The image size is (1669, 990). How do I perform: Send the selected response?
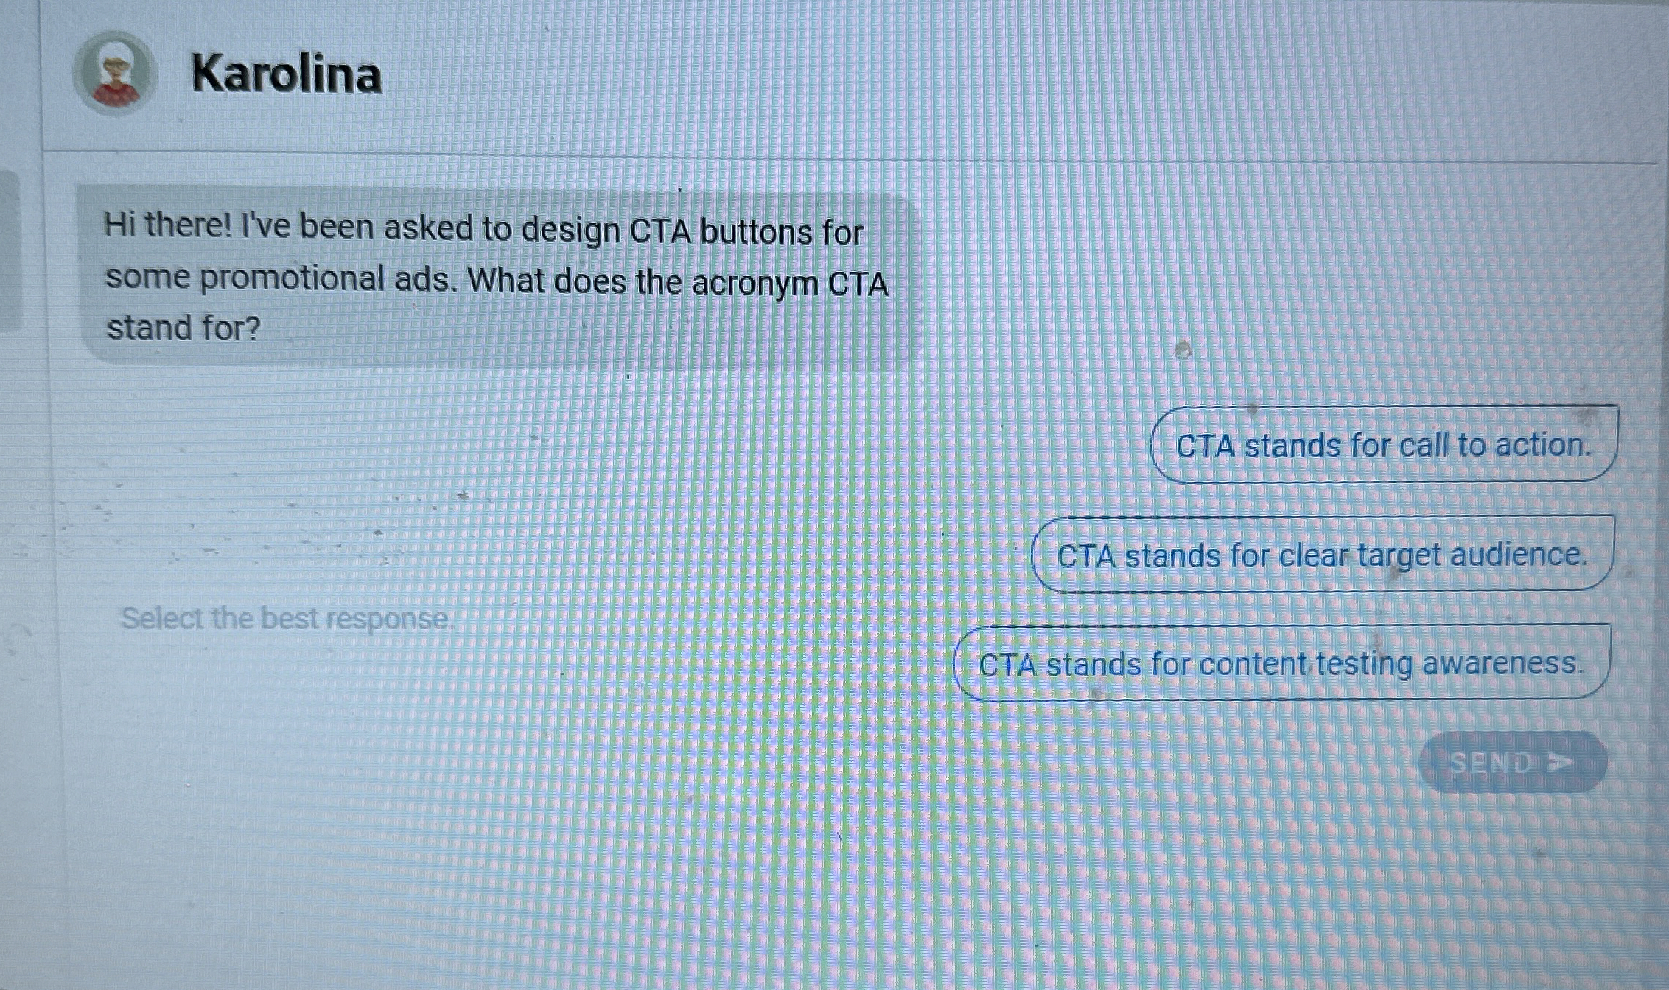click(1512, 762)
